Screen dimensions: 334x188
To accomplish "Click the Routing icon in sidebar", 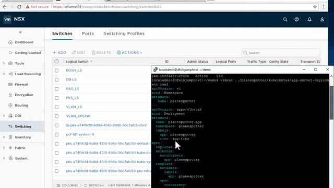I will click(x=10, y=105).
